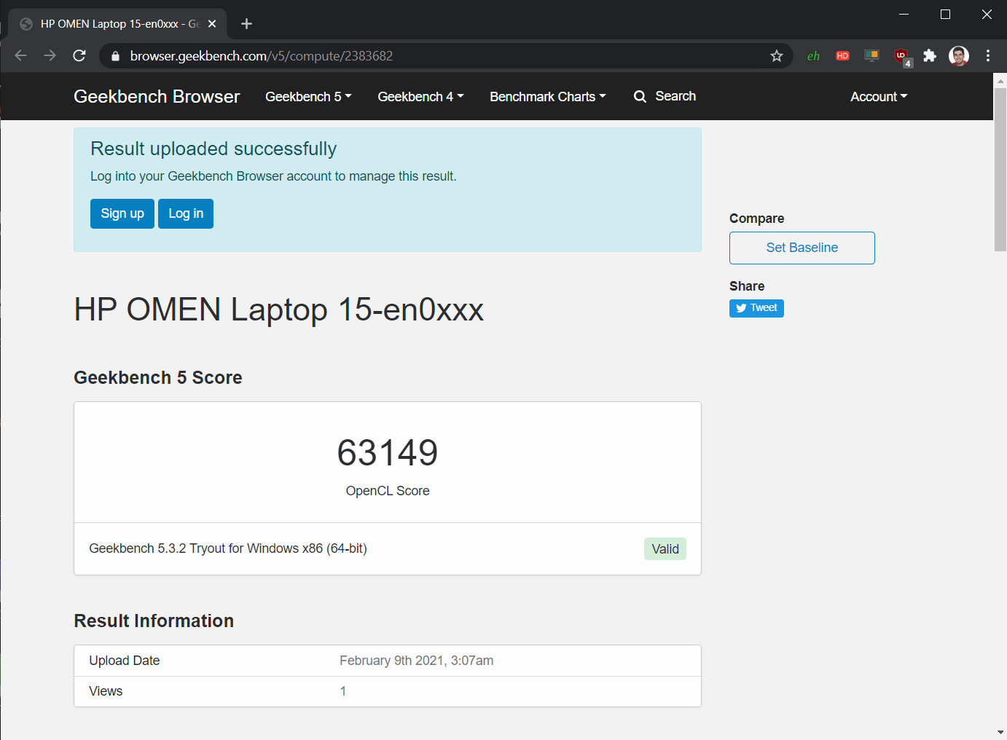Open a new browser tab
The image size is (1007, 740).
246,24
